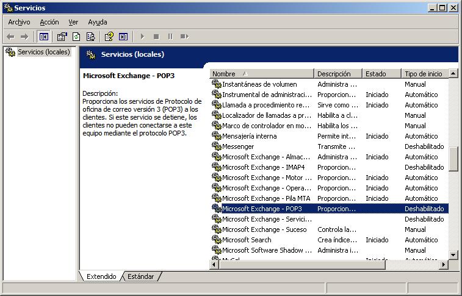Open the Archivo menu

pos(19,22)
